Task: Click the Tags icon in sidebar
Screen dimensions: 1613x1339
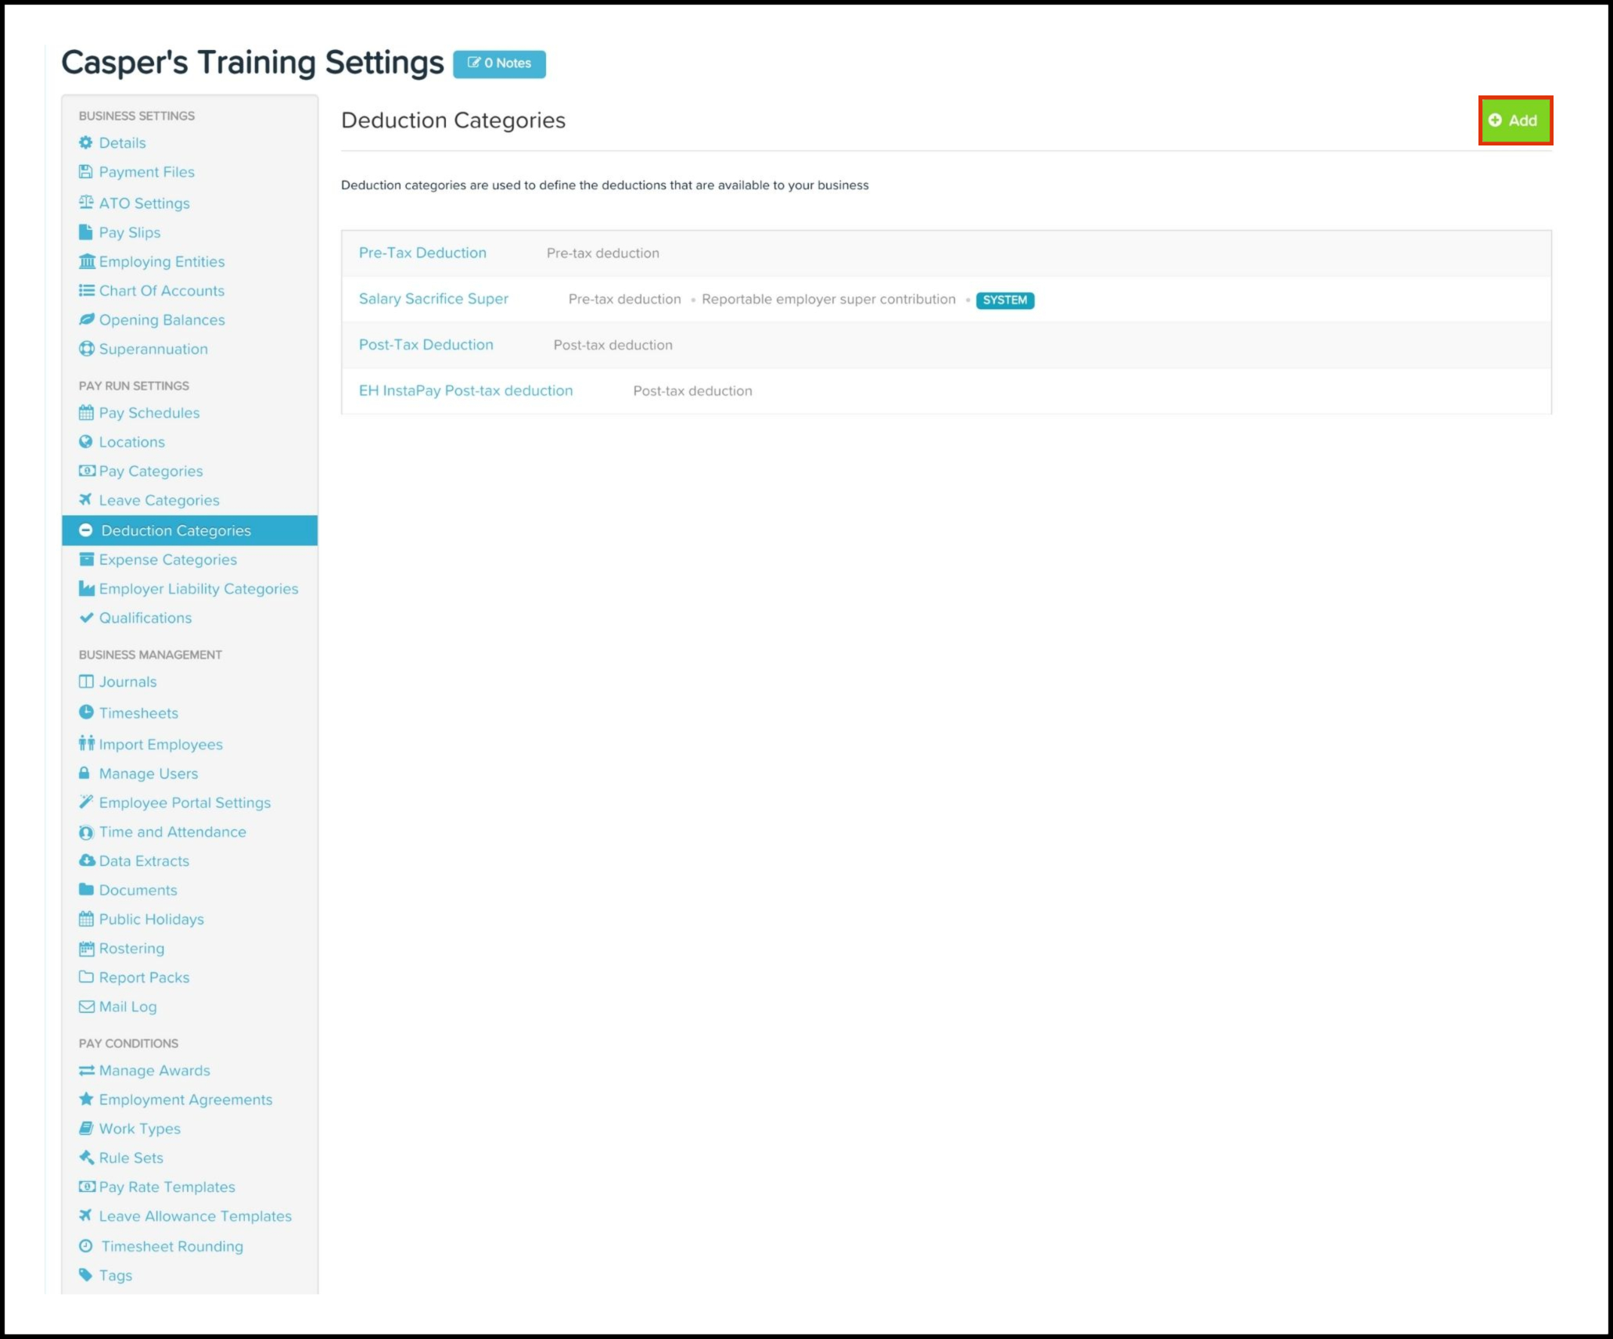Action: [86, 1275]
